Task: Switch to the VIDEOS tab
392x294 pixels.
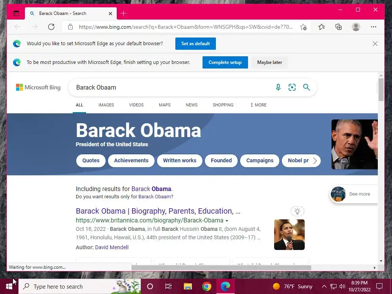Action: 136,105
